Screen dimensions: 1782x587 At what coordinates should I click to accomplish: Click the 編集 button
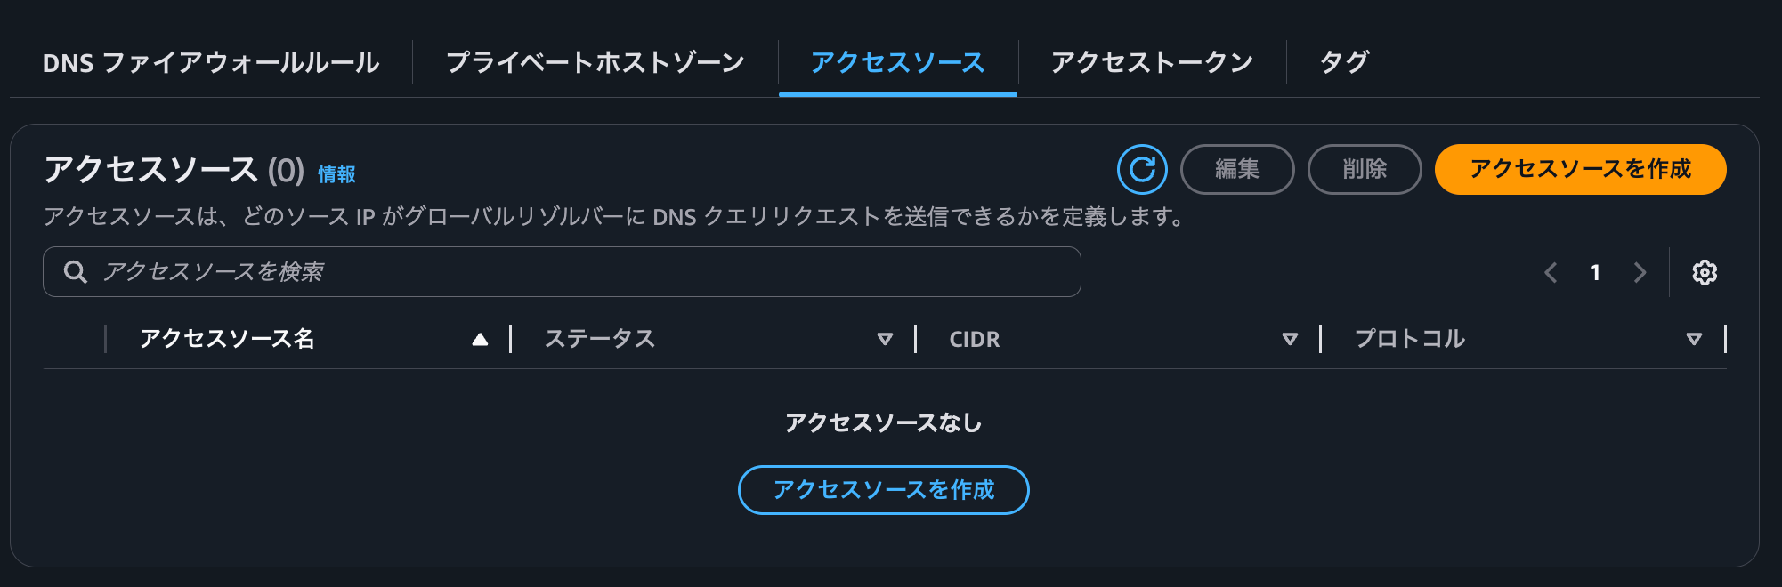pos(1237,168)
